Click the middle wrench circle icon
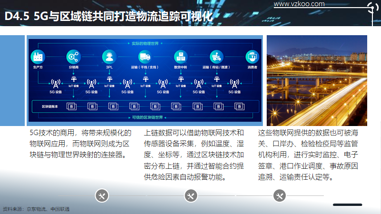381x214 pixels. pos(191,195)
